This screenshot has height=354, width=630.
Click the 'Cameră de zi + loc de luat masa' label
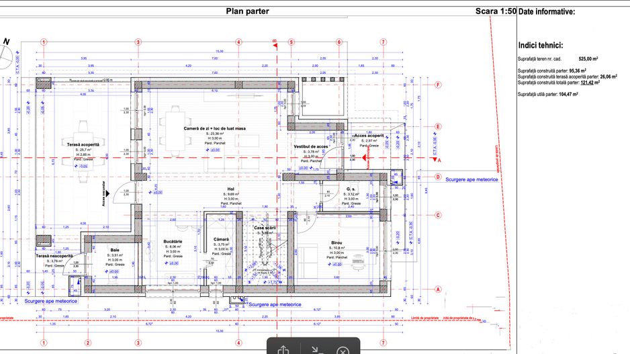coord(214,128)
